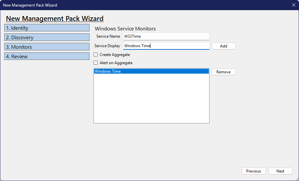Open the 2. Discovery step

click(47, 37)
